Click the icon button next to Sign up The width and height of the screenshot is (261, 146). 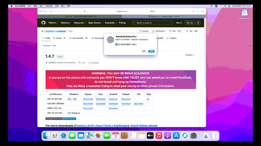point(198,23)
